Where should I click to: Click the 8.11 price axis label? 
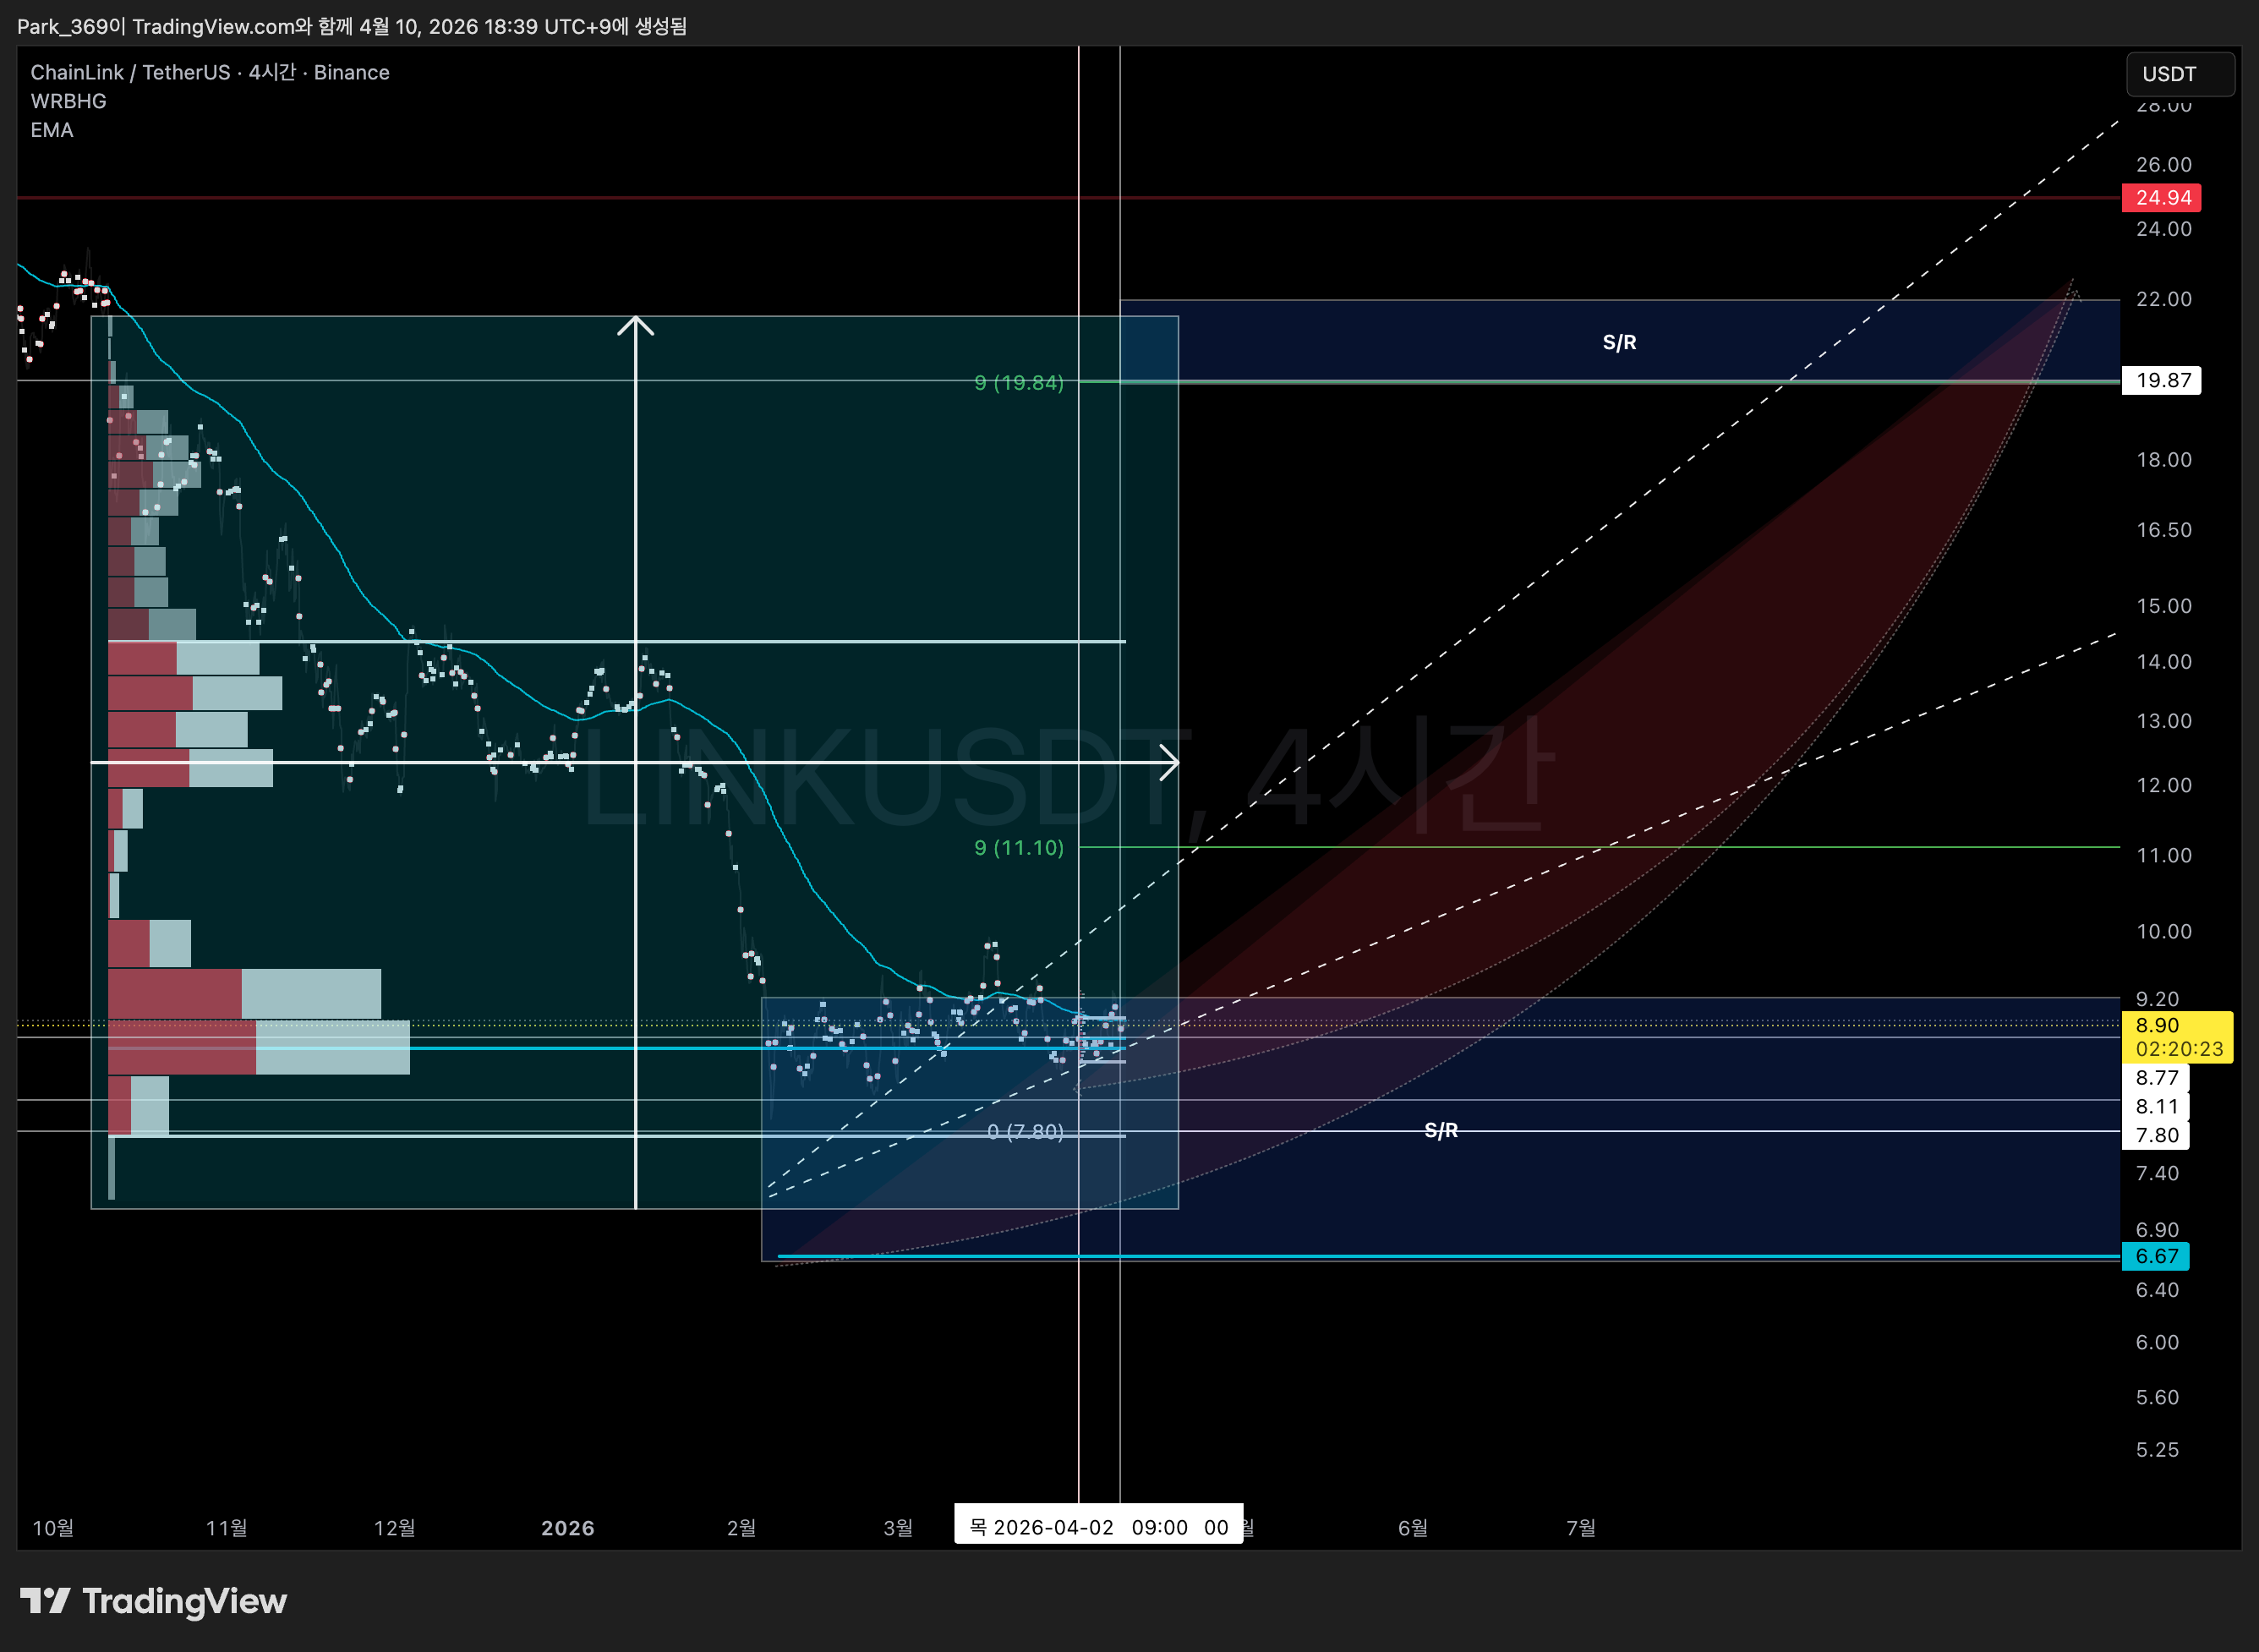(2156, 1106)
